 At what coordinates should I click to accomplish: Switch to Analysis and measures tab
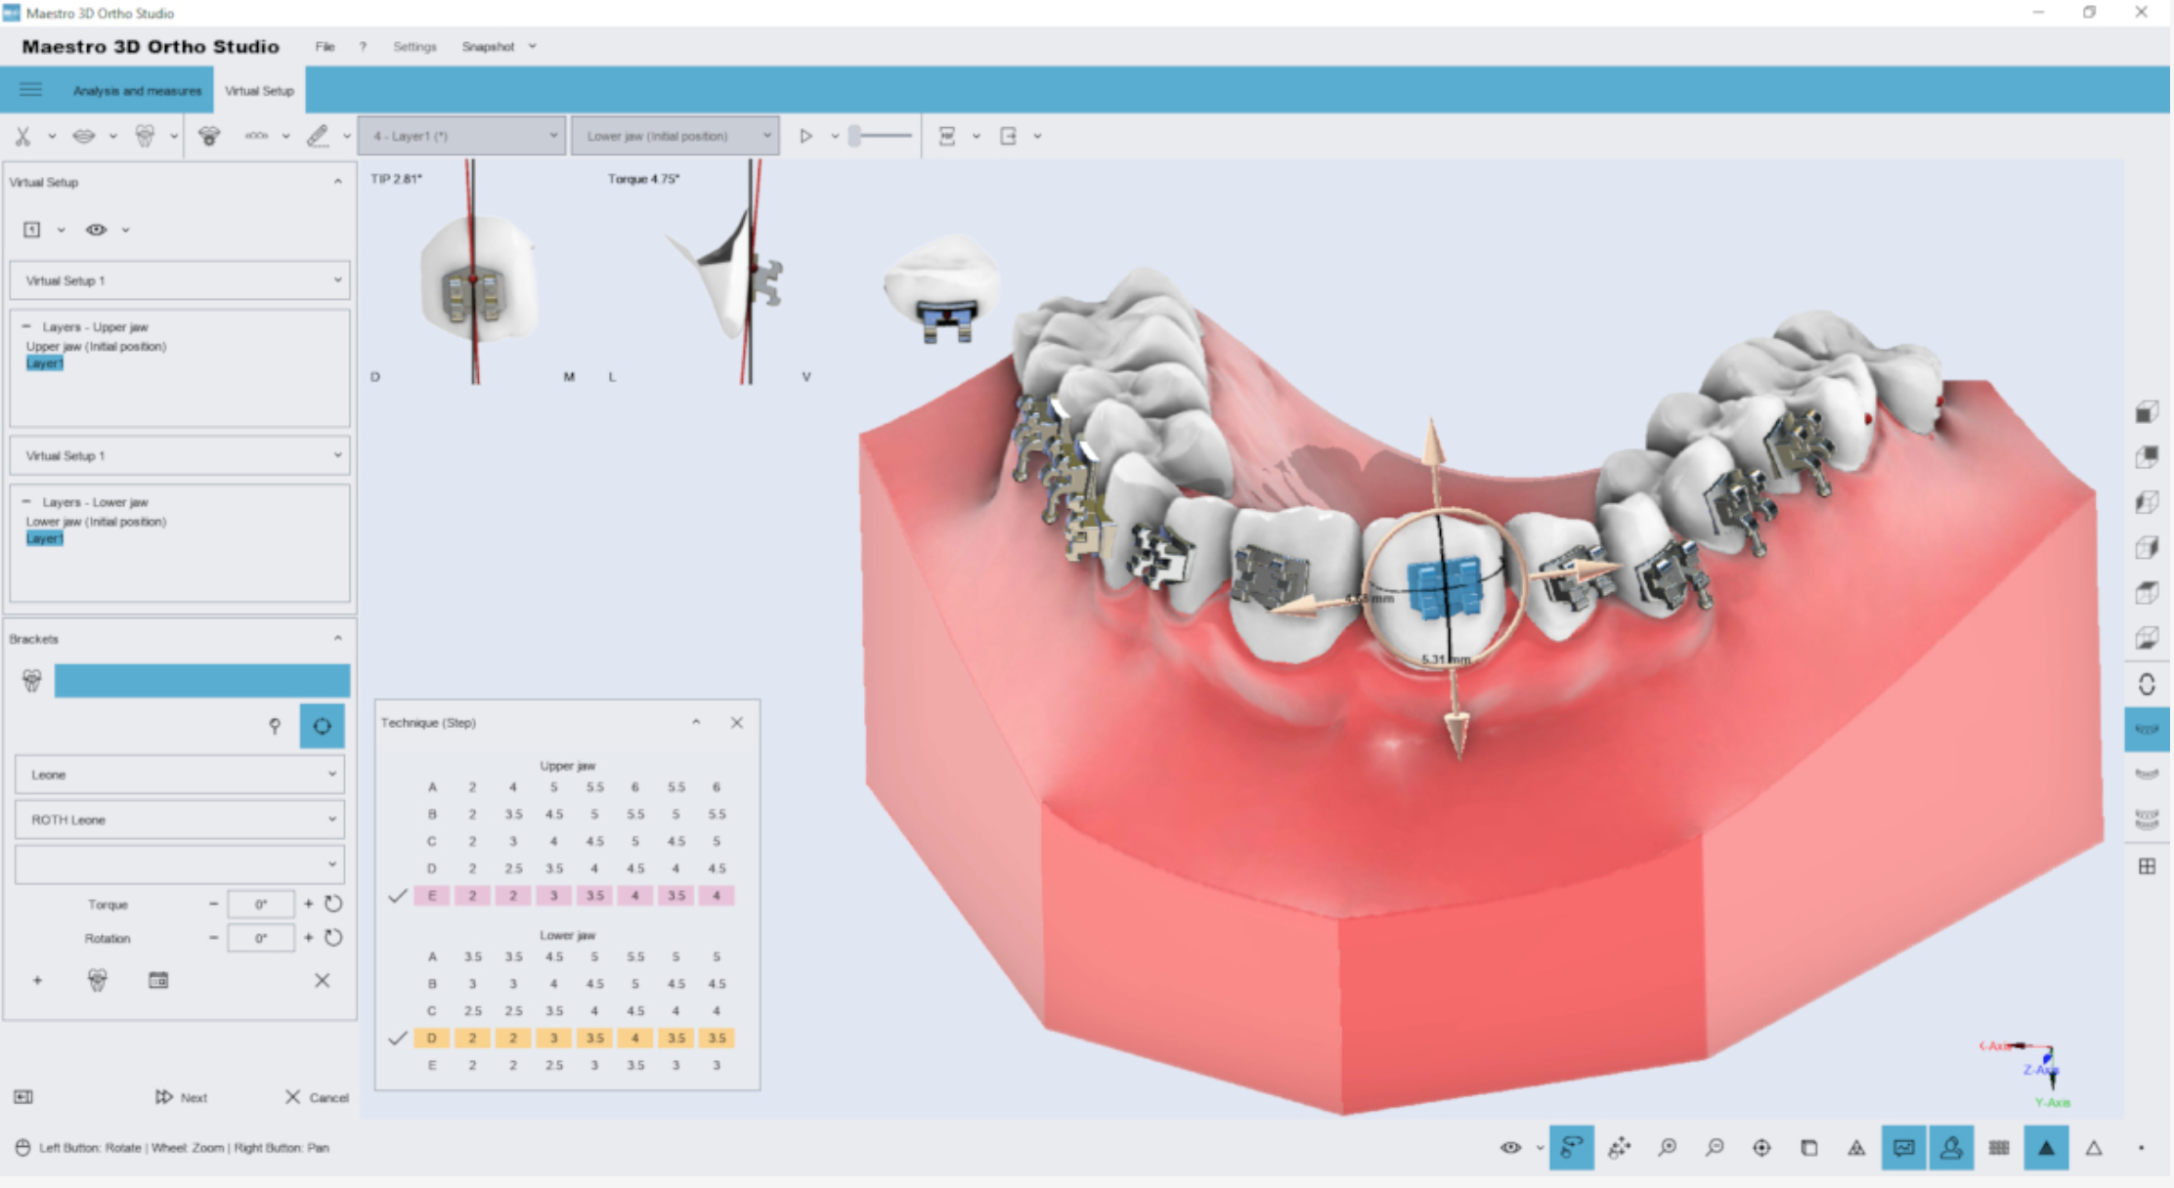pyautogui.click(x=137, y=91)
